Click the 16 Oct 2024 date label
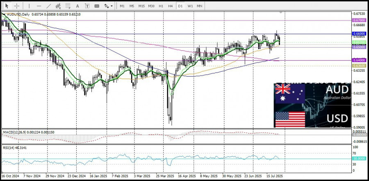Screen dimensions: 369x181 click(10, 176)
